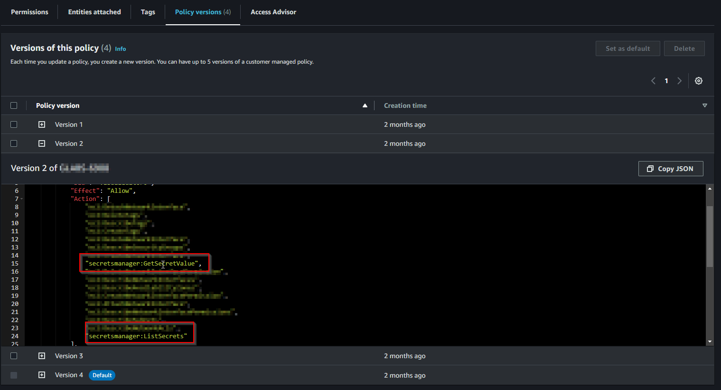Click the Set as default button
Image resolution: width=721 pixels, height=390 pixels.
pyautogui.click(x=627, y=48)
